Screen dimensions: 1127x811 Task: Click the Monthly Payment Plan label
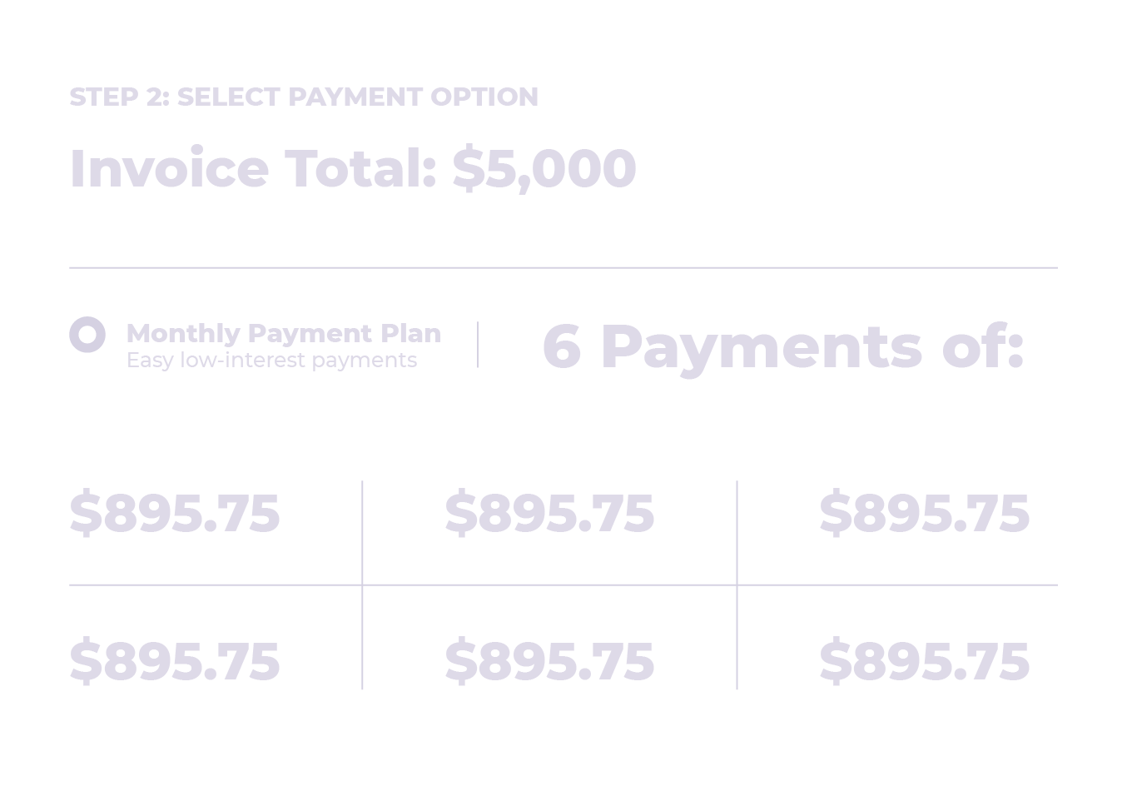[283, 333]
